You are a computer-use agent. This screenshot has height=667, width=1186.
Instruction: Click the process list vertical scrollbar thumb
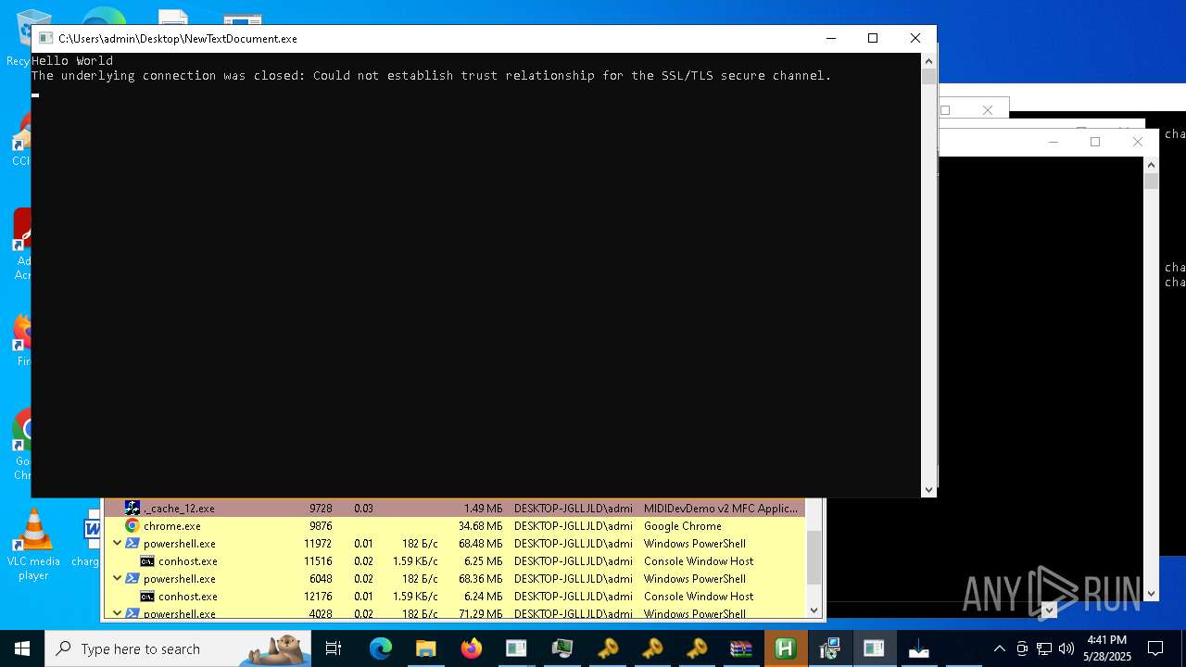coord(814,558)
